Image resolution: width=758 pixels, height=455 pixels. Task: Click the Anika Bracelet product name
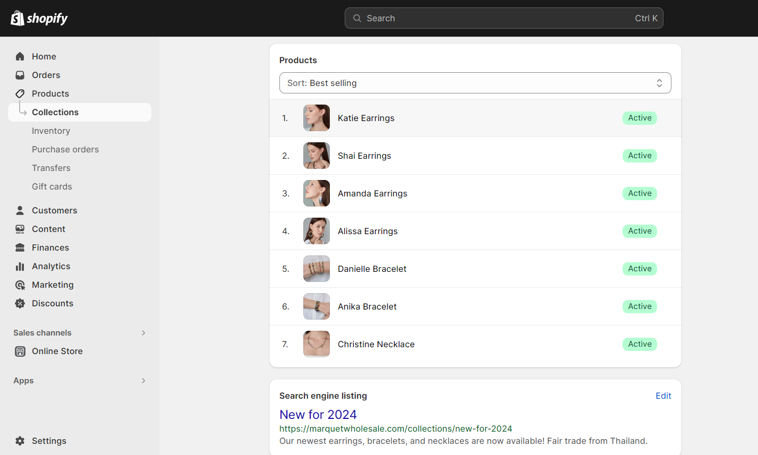pos(367,306)
